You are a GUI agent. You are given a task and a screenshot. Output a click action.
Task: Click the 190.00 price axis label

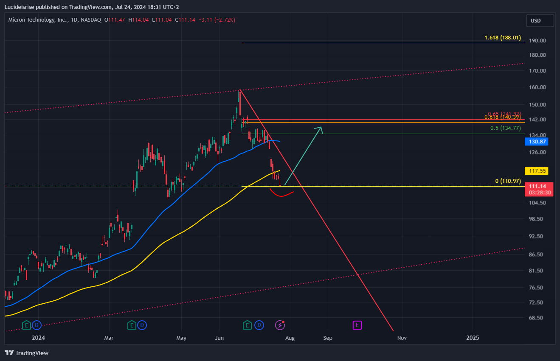(x=537, y=40)
